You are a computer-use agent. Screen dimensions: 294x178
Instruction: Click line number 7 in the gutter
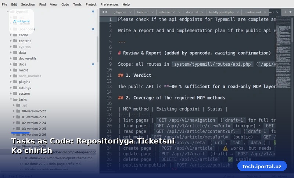[x=110, y=53]
